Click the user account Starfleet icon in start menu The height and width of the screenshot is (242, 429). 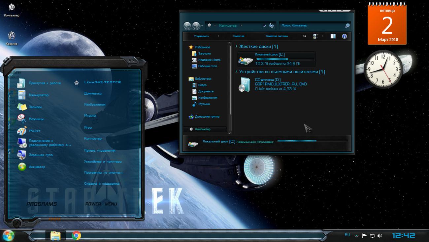pos(77,83)
